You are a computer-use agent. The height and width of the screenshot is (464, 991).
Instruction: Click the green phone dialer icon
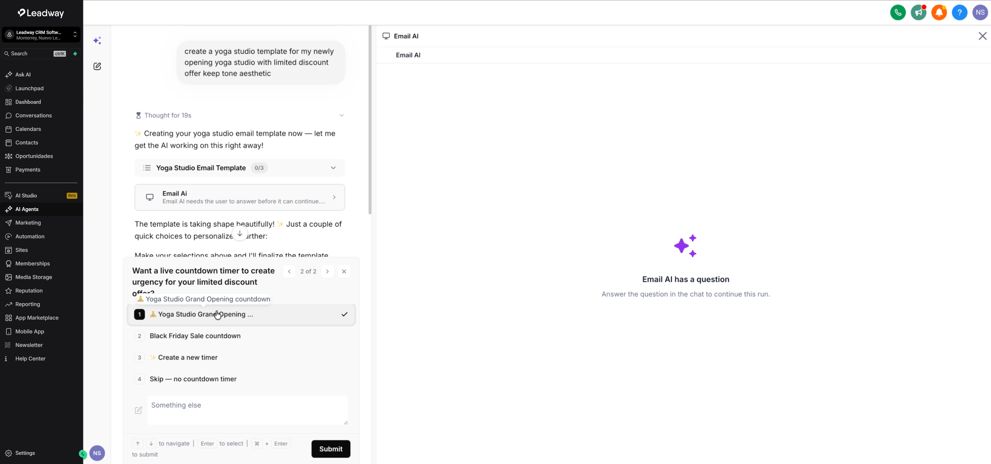click(x=898, y=12)
